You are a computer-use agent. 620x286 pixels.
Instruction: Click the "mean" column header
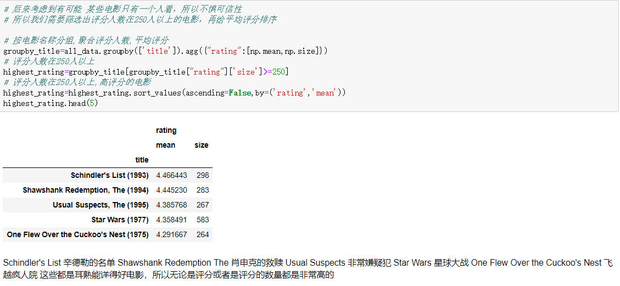[166, 145]
